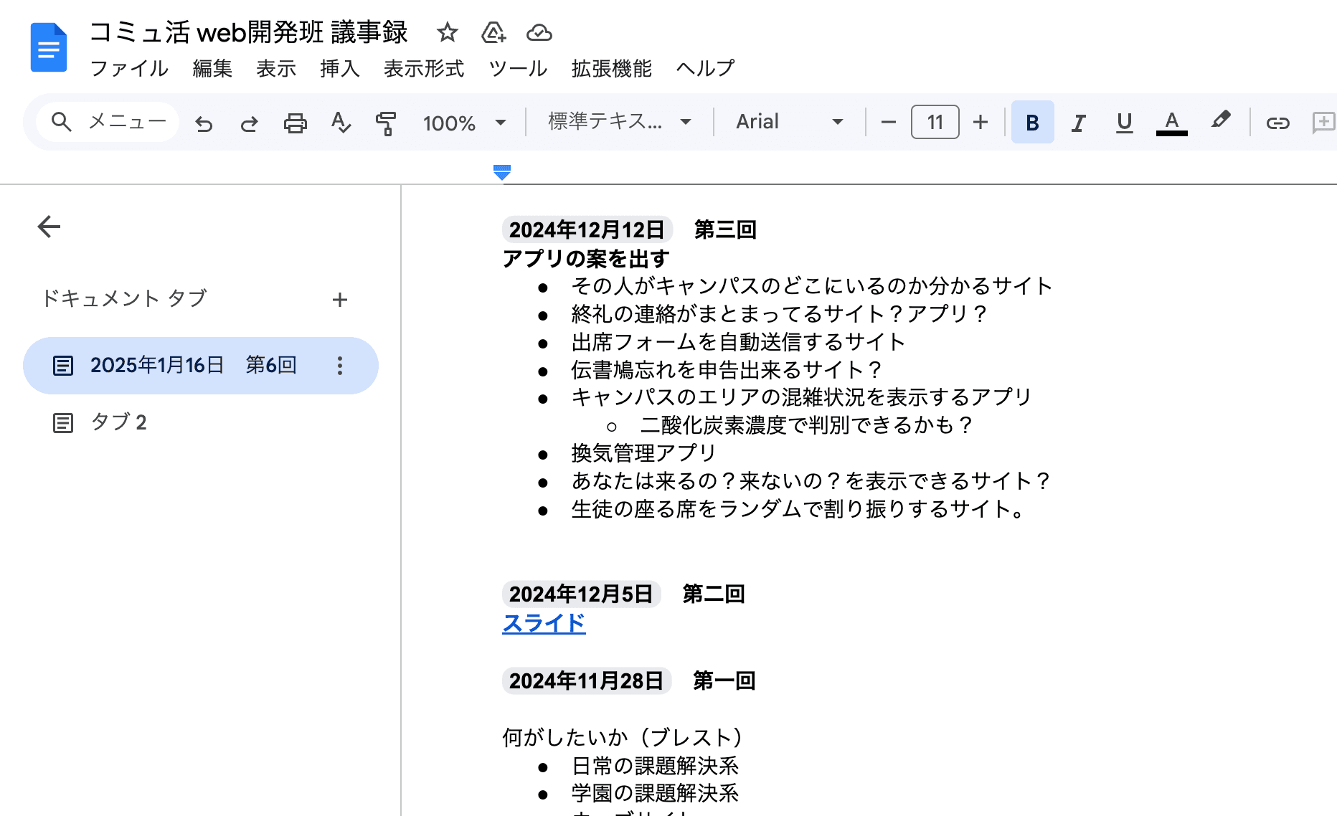Undo the last edit
The width and height of the screenshot is (1337, 816).
coord(204,122)
